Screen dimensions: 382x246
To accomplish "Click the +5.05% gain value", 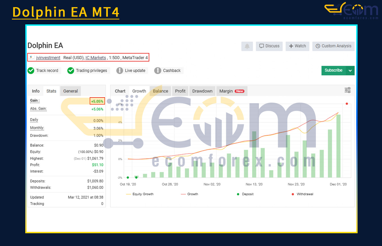I will click(97, 101).
